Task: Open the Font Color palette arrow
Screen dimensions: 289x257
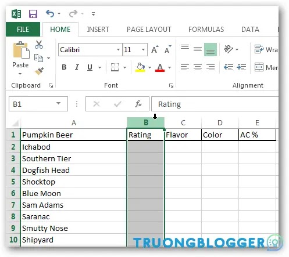Action: pyautogui.click(x=169, y=67)
